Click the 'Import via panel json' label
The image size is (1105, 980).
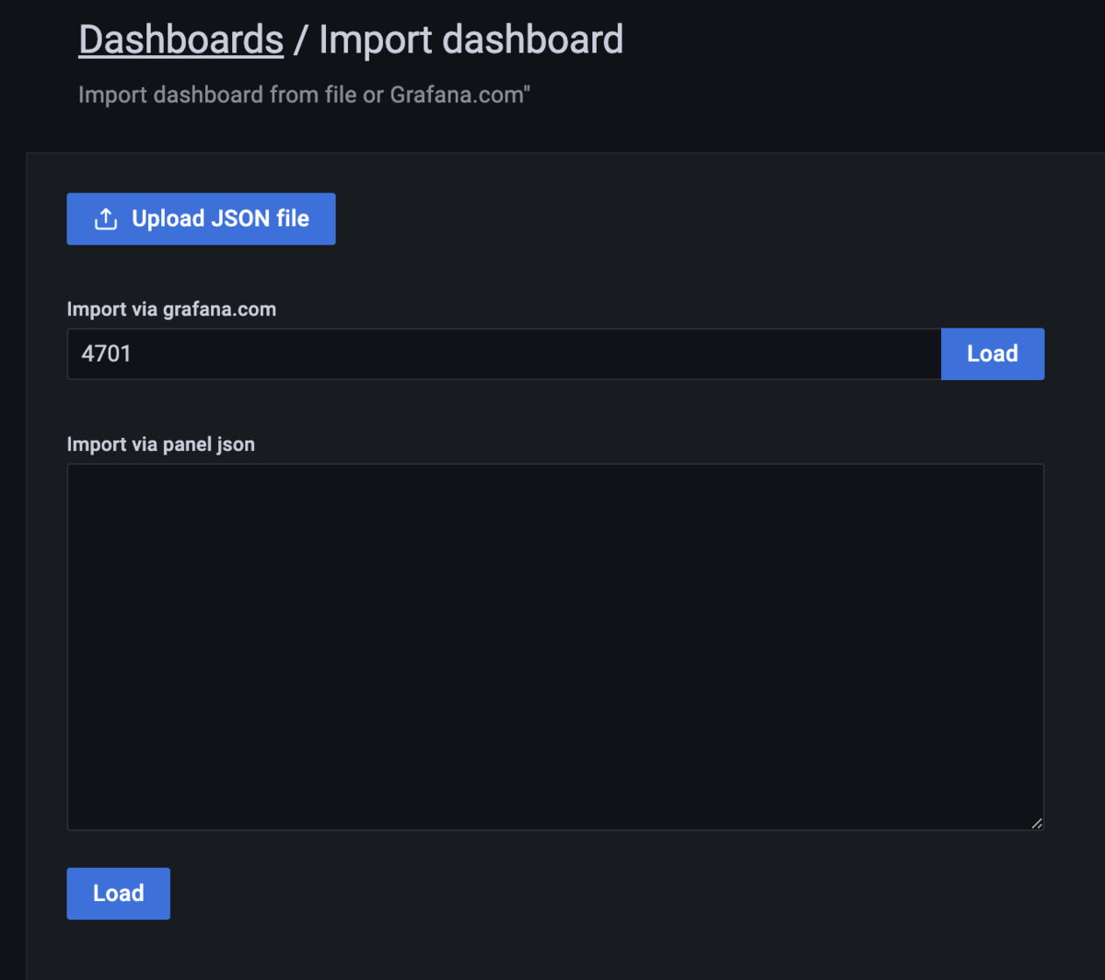click(161, 444)
